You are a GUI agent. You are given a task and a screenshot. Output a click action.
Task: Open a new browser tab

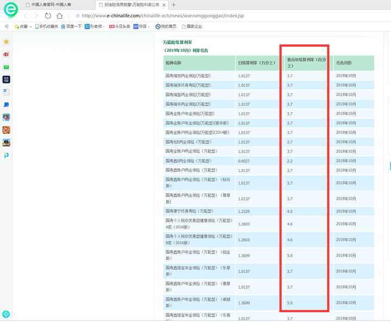(x=174, y=5)
